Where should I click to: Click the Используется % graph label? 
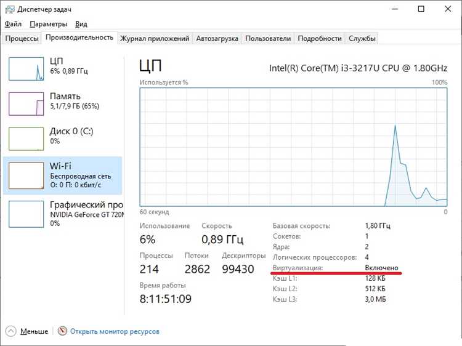(163, 82)
